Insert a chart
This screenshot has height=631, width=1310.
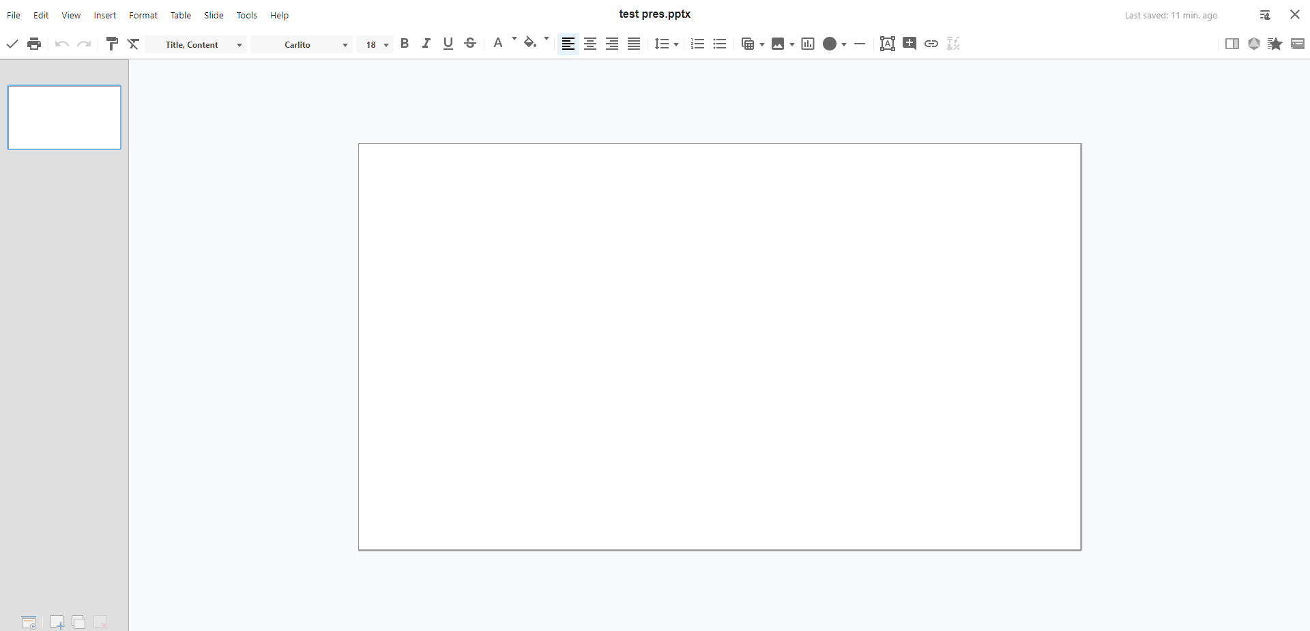[808, 44]
